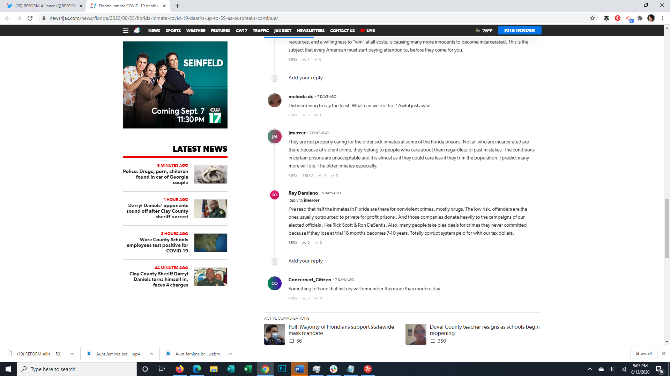This screenshot has width=670, height=376.
Task: Click the Add your reply field under Ray Damiano
Action: click(305, 261)
